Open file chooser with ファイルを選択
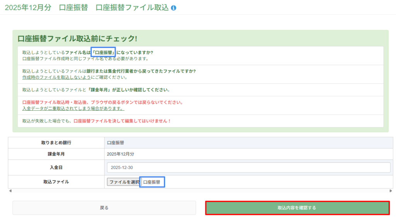Viewport: 396px width, 220px height. click(x=124, y=182)
